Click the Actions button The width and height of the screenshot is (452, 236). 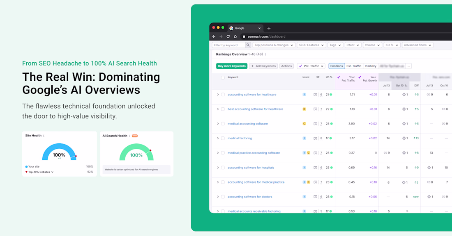(x=286, y=66)
